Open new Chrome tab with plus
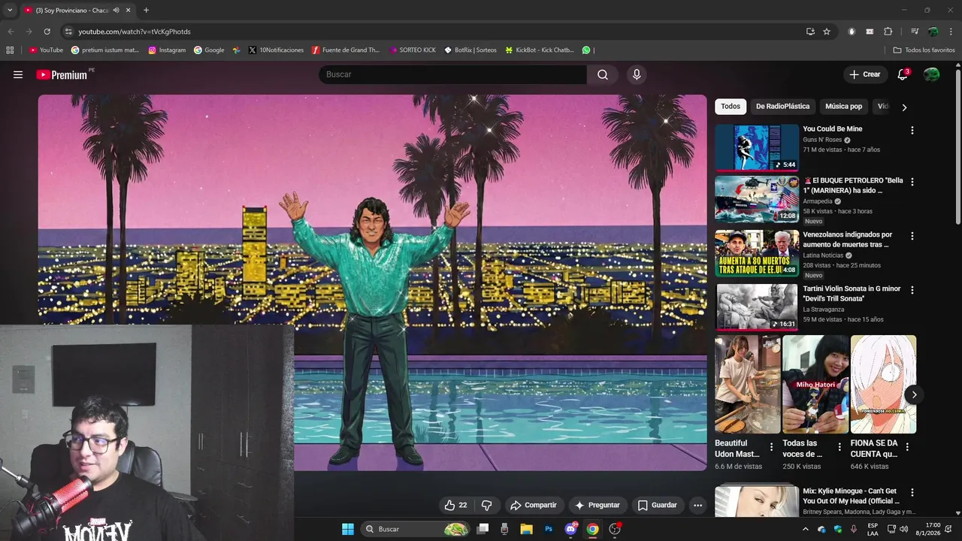The height and width of the screenshot is (541, 962). point(146,11)
